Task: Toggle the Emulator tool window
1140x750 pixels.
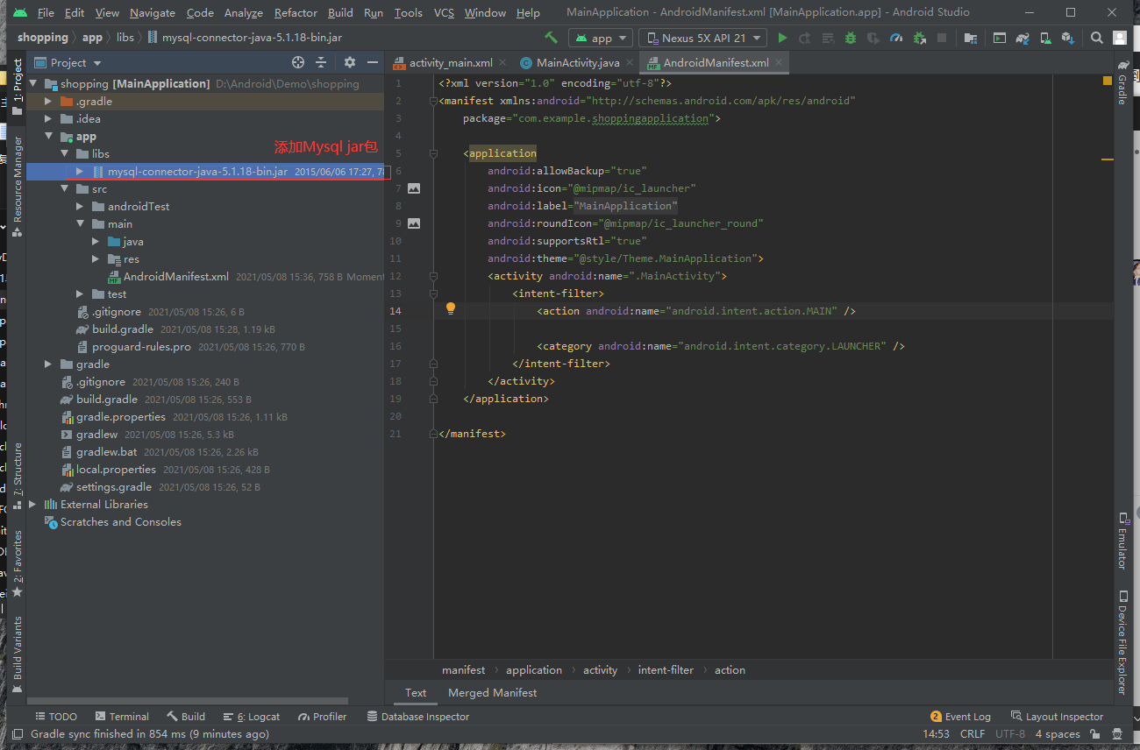Action: click(1122, 540)
